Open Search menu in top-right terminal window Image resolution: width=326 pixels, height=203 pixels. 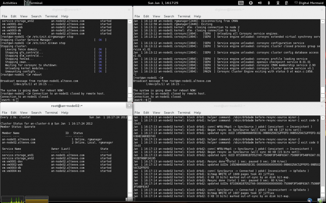point(169,16)
